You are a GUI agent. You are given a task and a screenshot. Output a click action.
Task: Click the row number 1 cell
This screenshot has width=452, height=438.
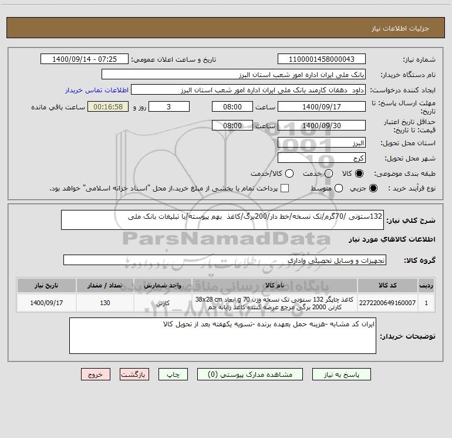(x=426, y=303)
